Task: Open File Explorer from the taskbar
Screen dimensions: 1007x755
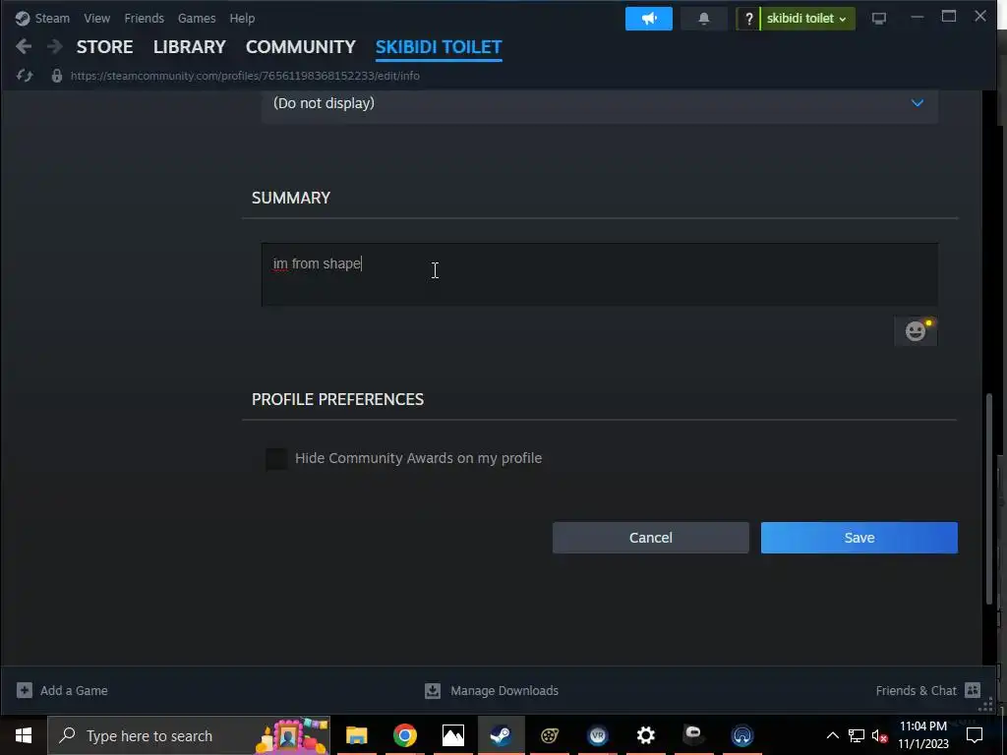Action: [356, 735]
